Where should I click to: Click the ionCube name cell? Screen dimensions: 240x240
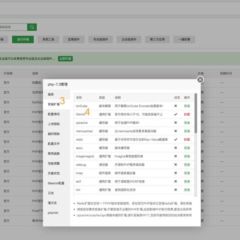[x=81, y=106]
